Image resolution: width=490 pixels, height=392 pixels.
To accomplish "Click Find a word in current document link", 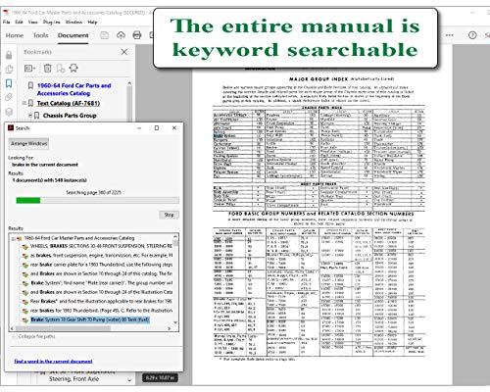I will pos(53,362).
